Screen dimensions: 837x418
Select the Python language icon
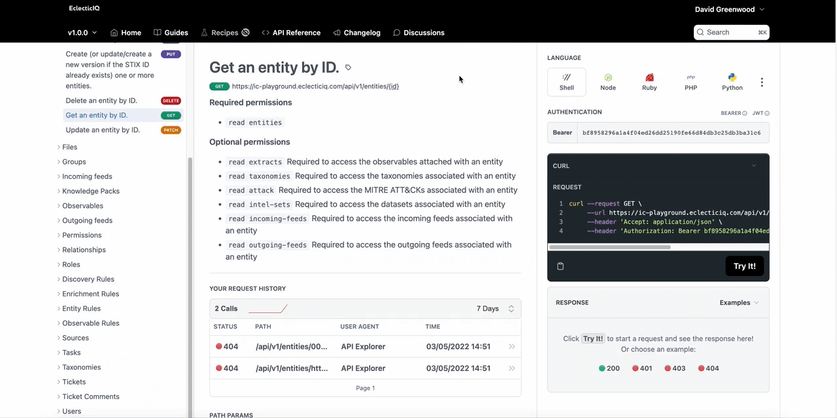[x=732, y=82]
